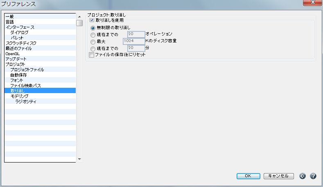Click the category list scrollbar thumb
Screen dimensions: 323x187
coord(79,23)
